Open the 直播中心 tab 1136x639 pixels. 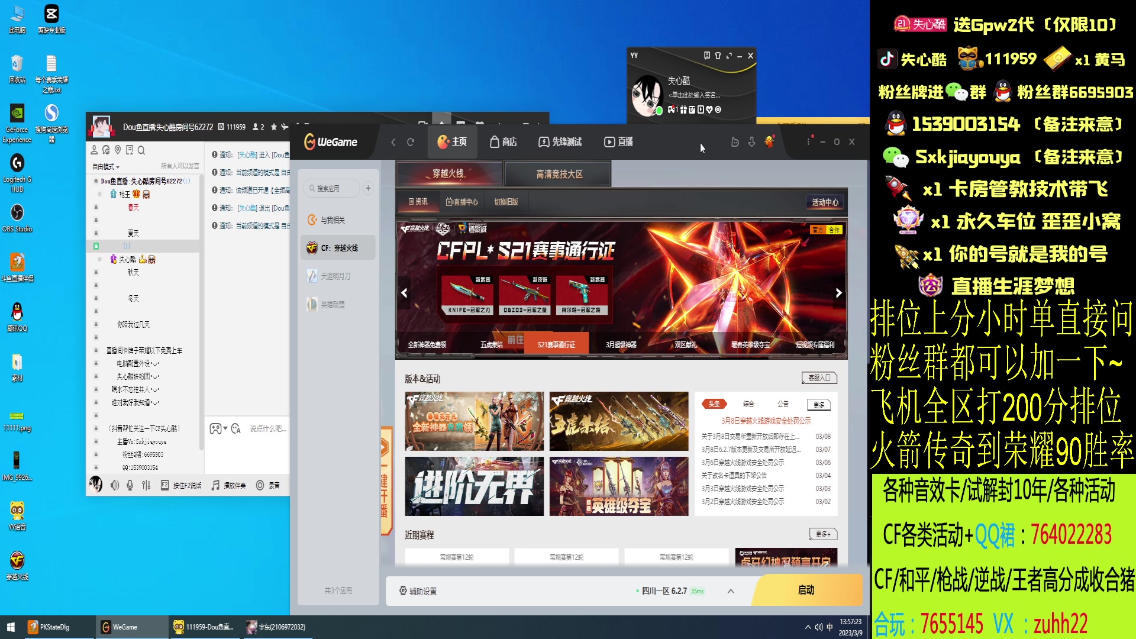(x=461, y=202)
